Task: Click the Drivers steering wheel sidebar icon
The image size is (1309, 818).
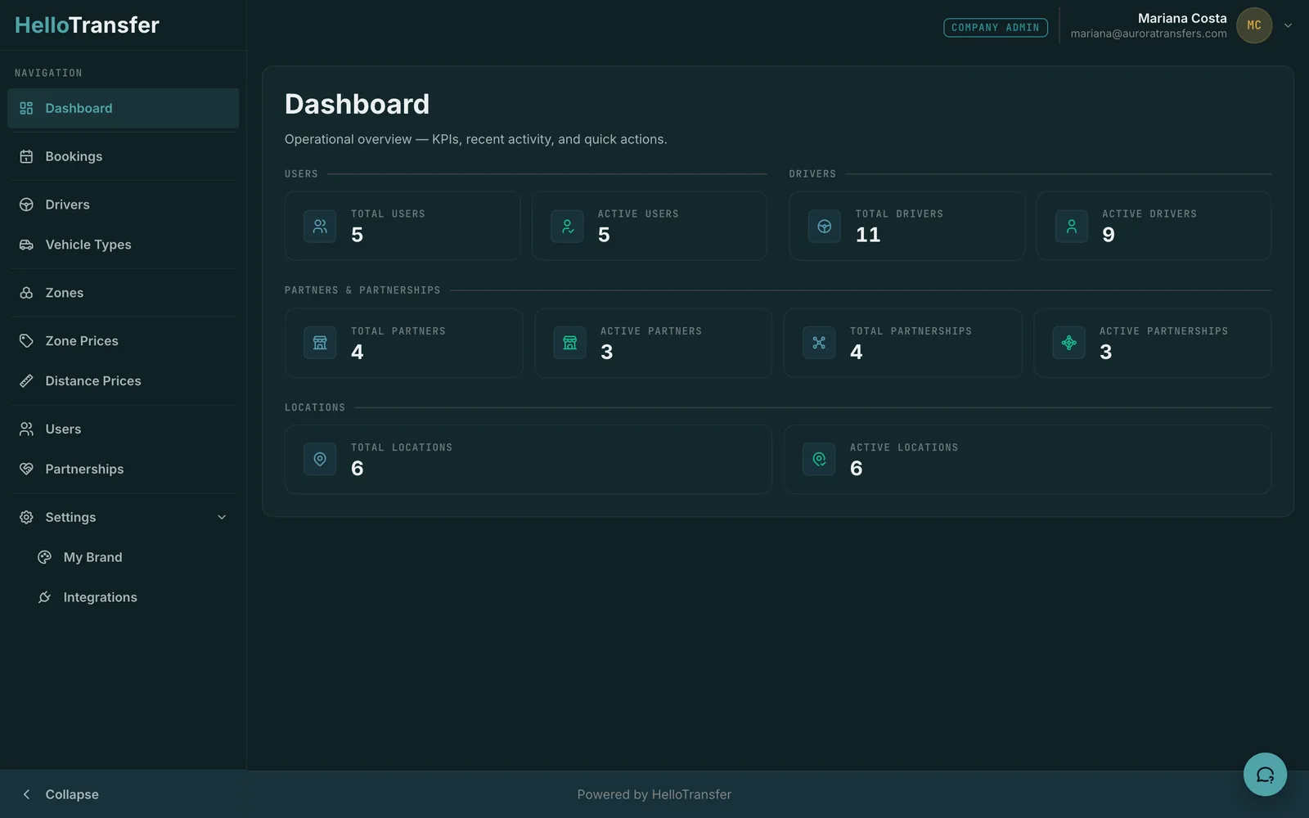Action: pyautogui.click(x=26, y=204)
